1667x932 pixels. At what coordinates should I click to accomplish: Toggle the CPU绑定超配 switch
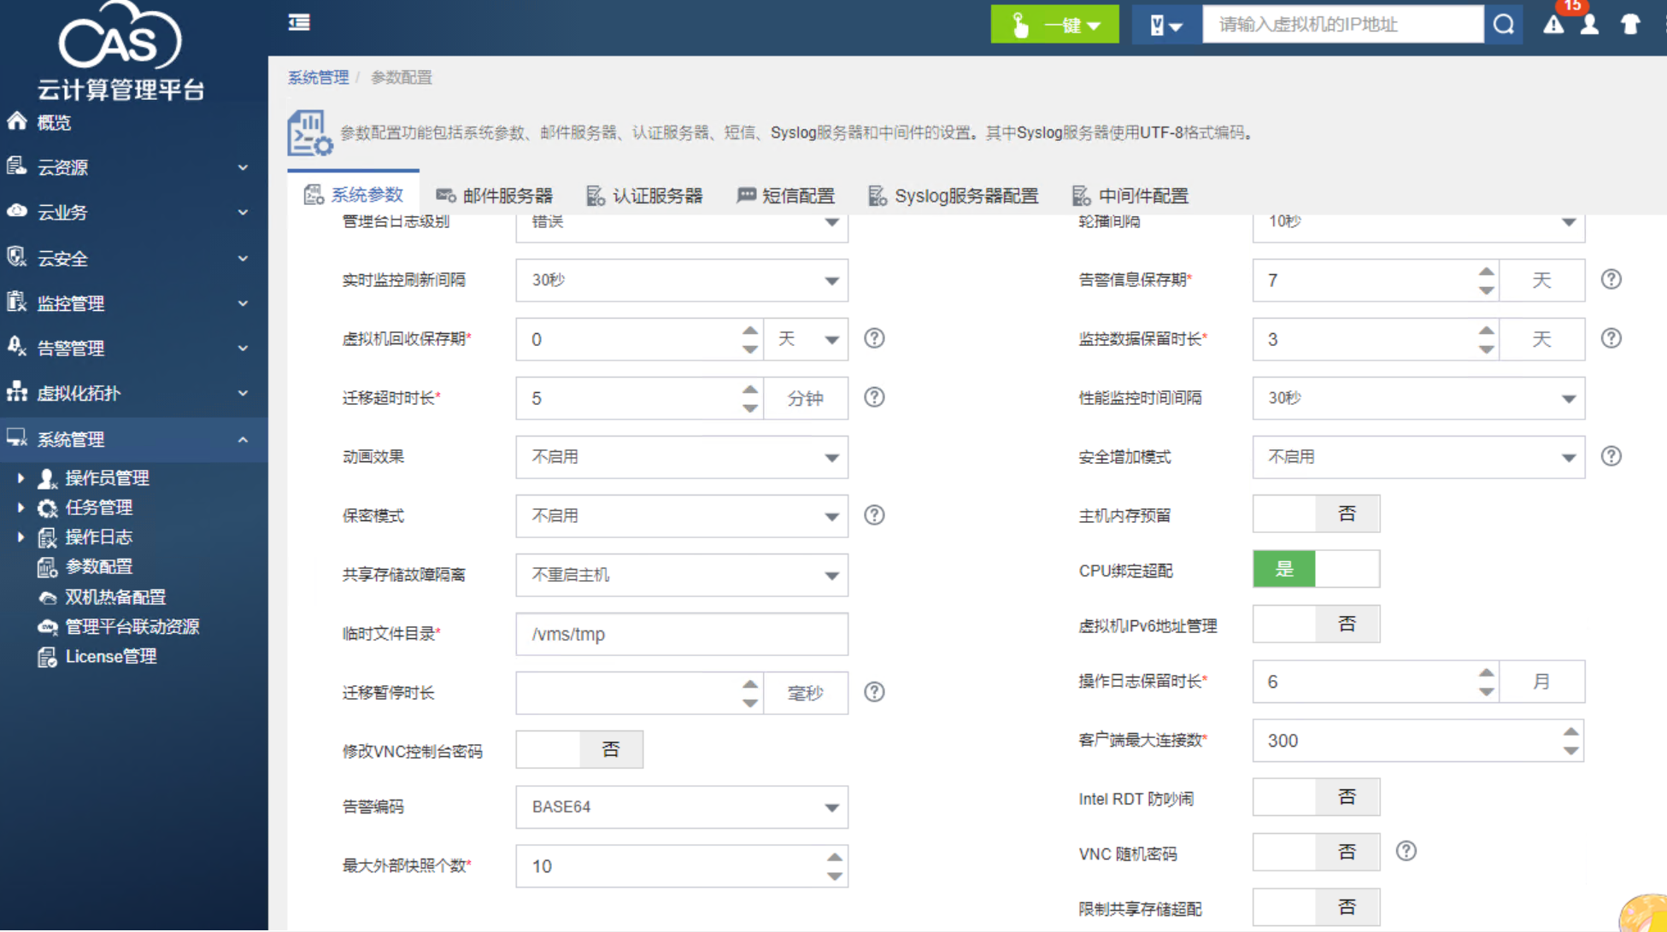(x=1316, y=569)
